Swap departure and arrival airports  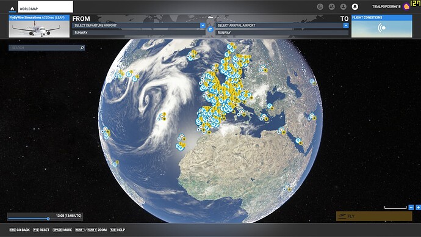(x=210, y=29)
